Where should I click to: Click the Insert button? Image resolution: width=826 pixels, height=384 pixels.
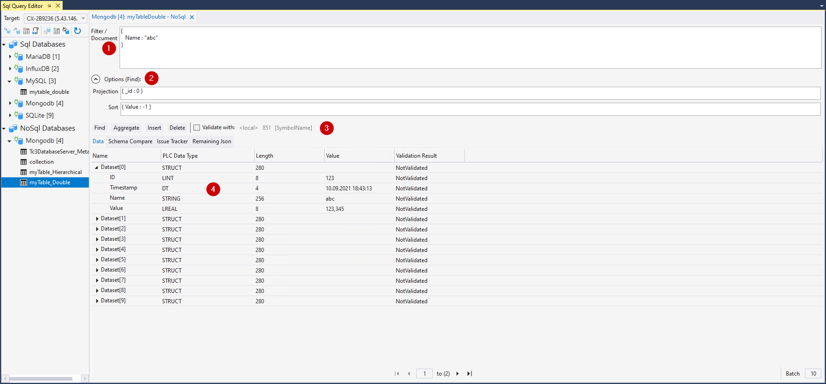click(154, 128)
